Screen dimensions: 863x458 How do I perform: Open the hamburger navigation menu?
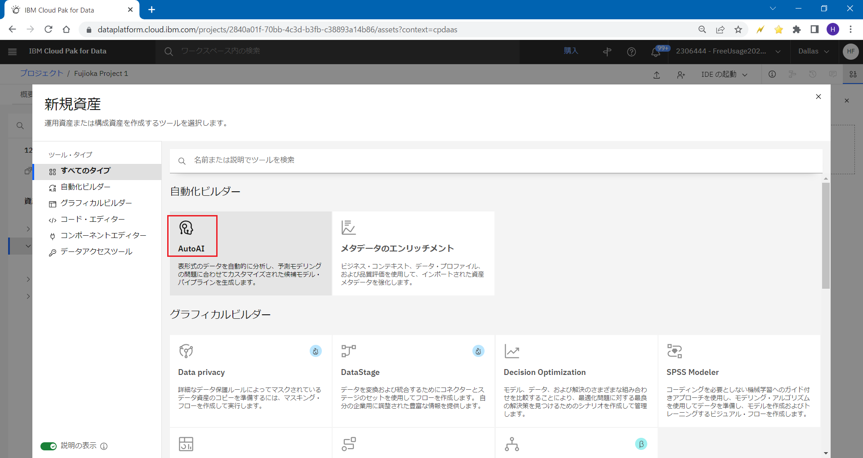click(x=13, y=52)
